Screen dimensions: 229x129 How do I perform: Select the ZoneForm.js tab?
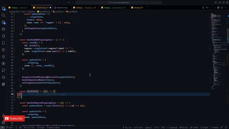pos(42,8)
